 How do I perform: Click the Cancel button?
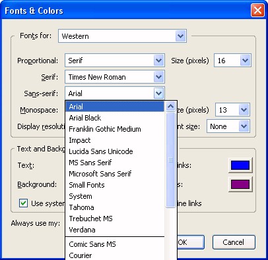pos(234,242)
